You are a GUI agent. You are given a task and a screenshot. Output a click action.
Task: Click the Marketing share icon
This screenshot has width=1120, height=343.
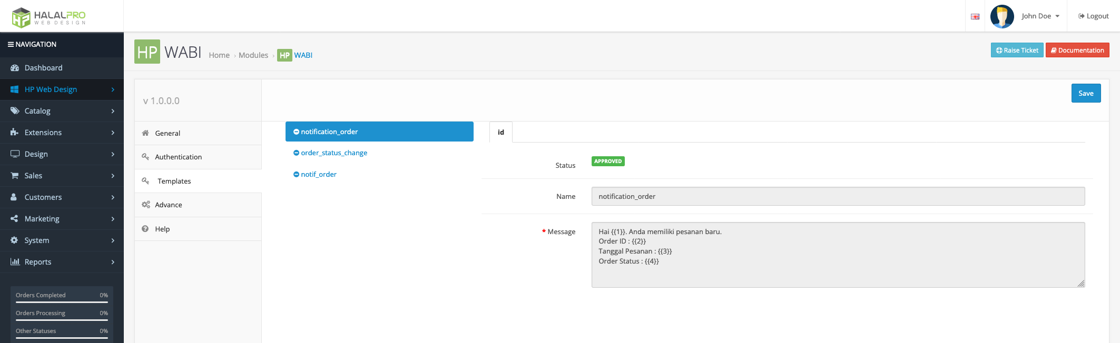15,219
